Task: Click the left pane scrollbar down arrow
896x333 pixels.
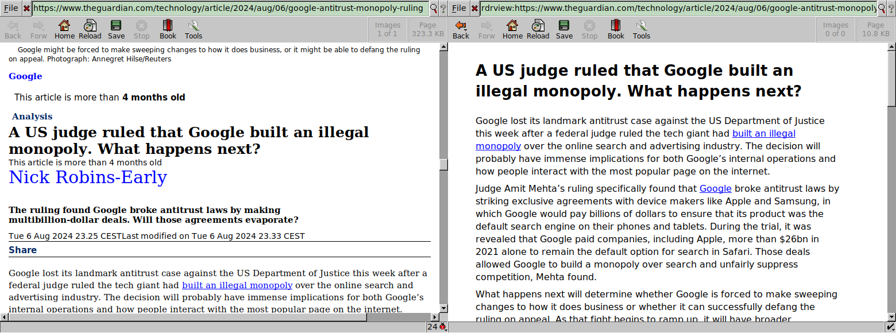Action: coord(443,309)
